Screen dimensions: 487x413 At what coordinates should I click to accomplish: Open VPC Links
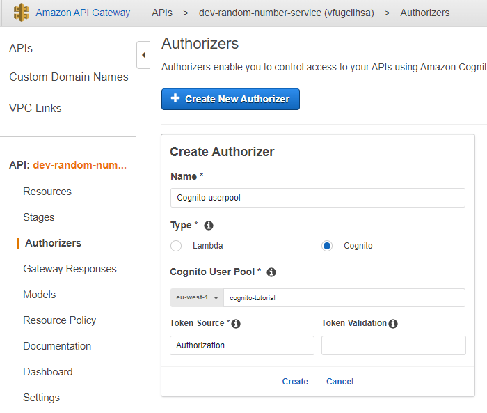35,108
